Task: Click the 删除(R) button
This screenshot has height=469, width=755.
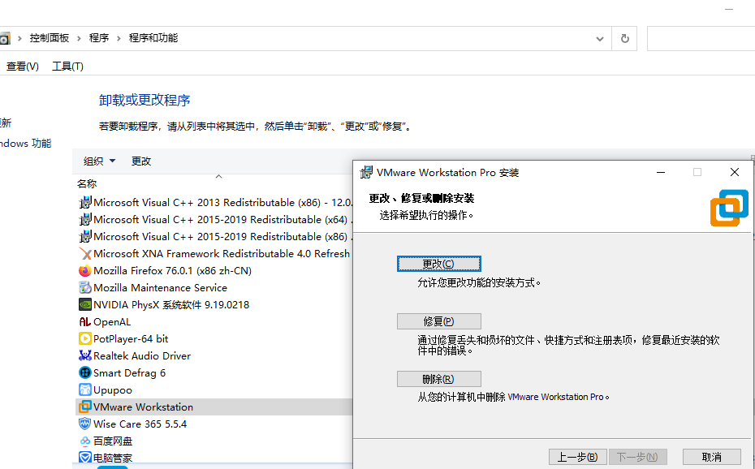Action: coord(438,379)
